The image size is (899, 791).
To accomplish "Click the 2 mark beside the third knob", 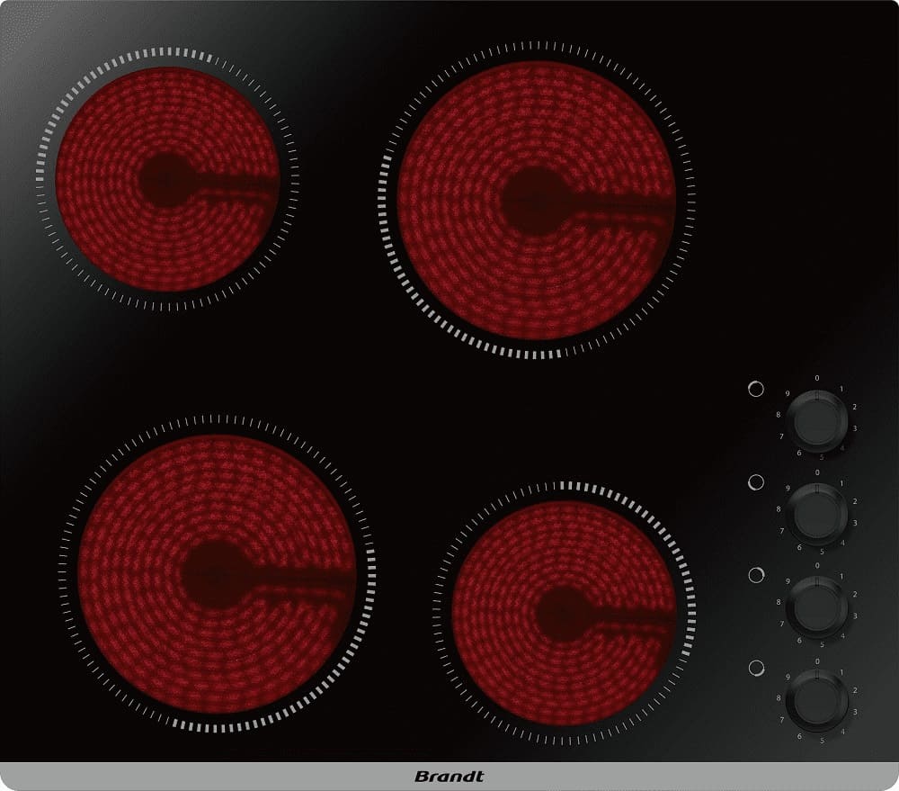I will click(854, 594).
